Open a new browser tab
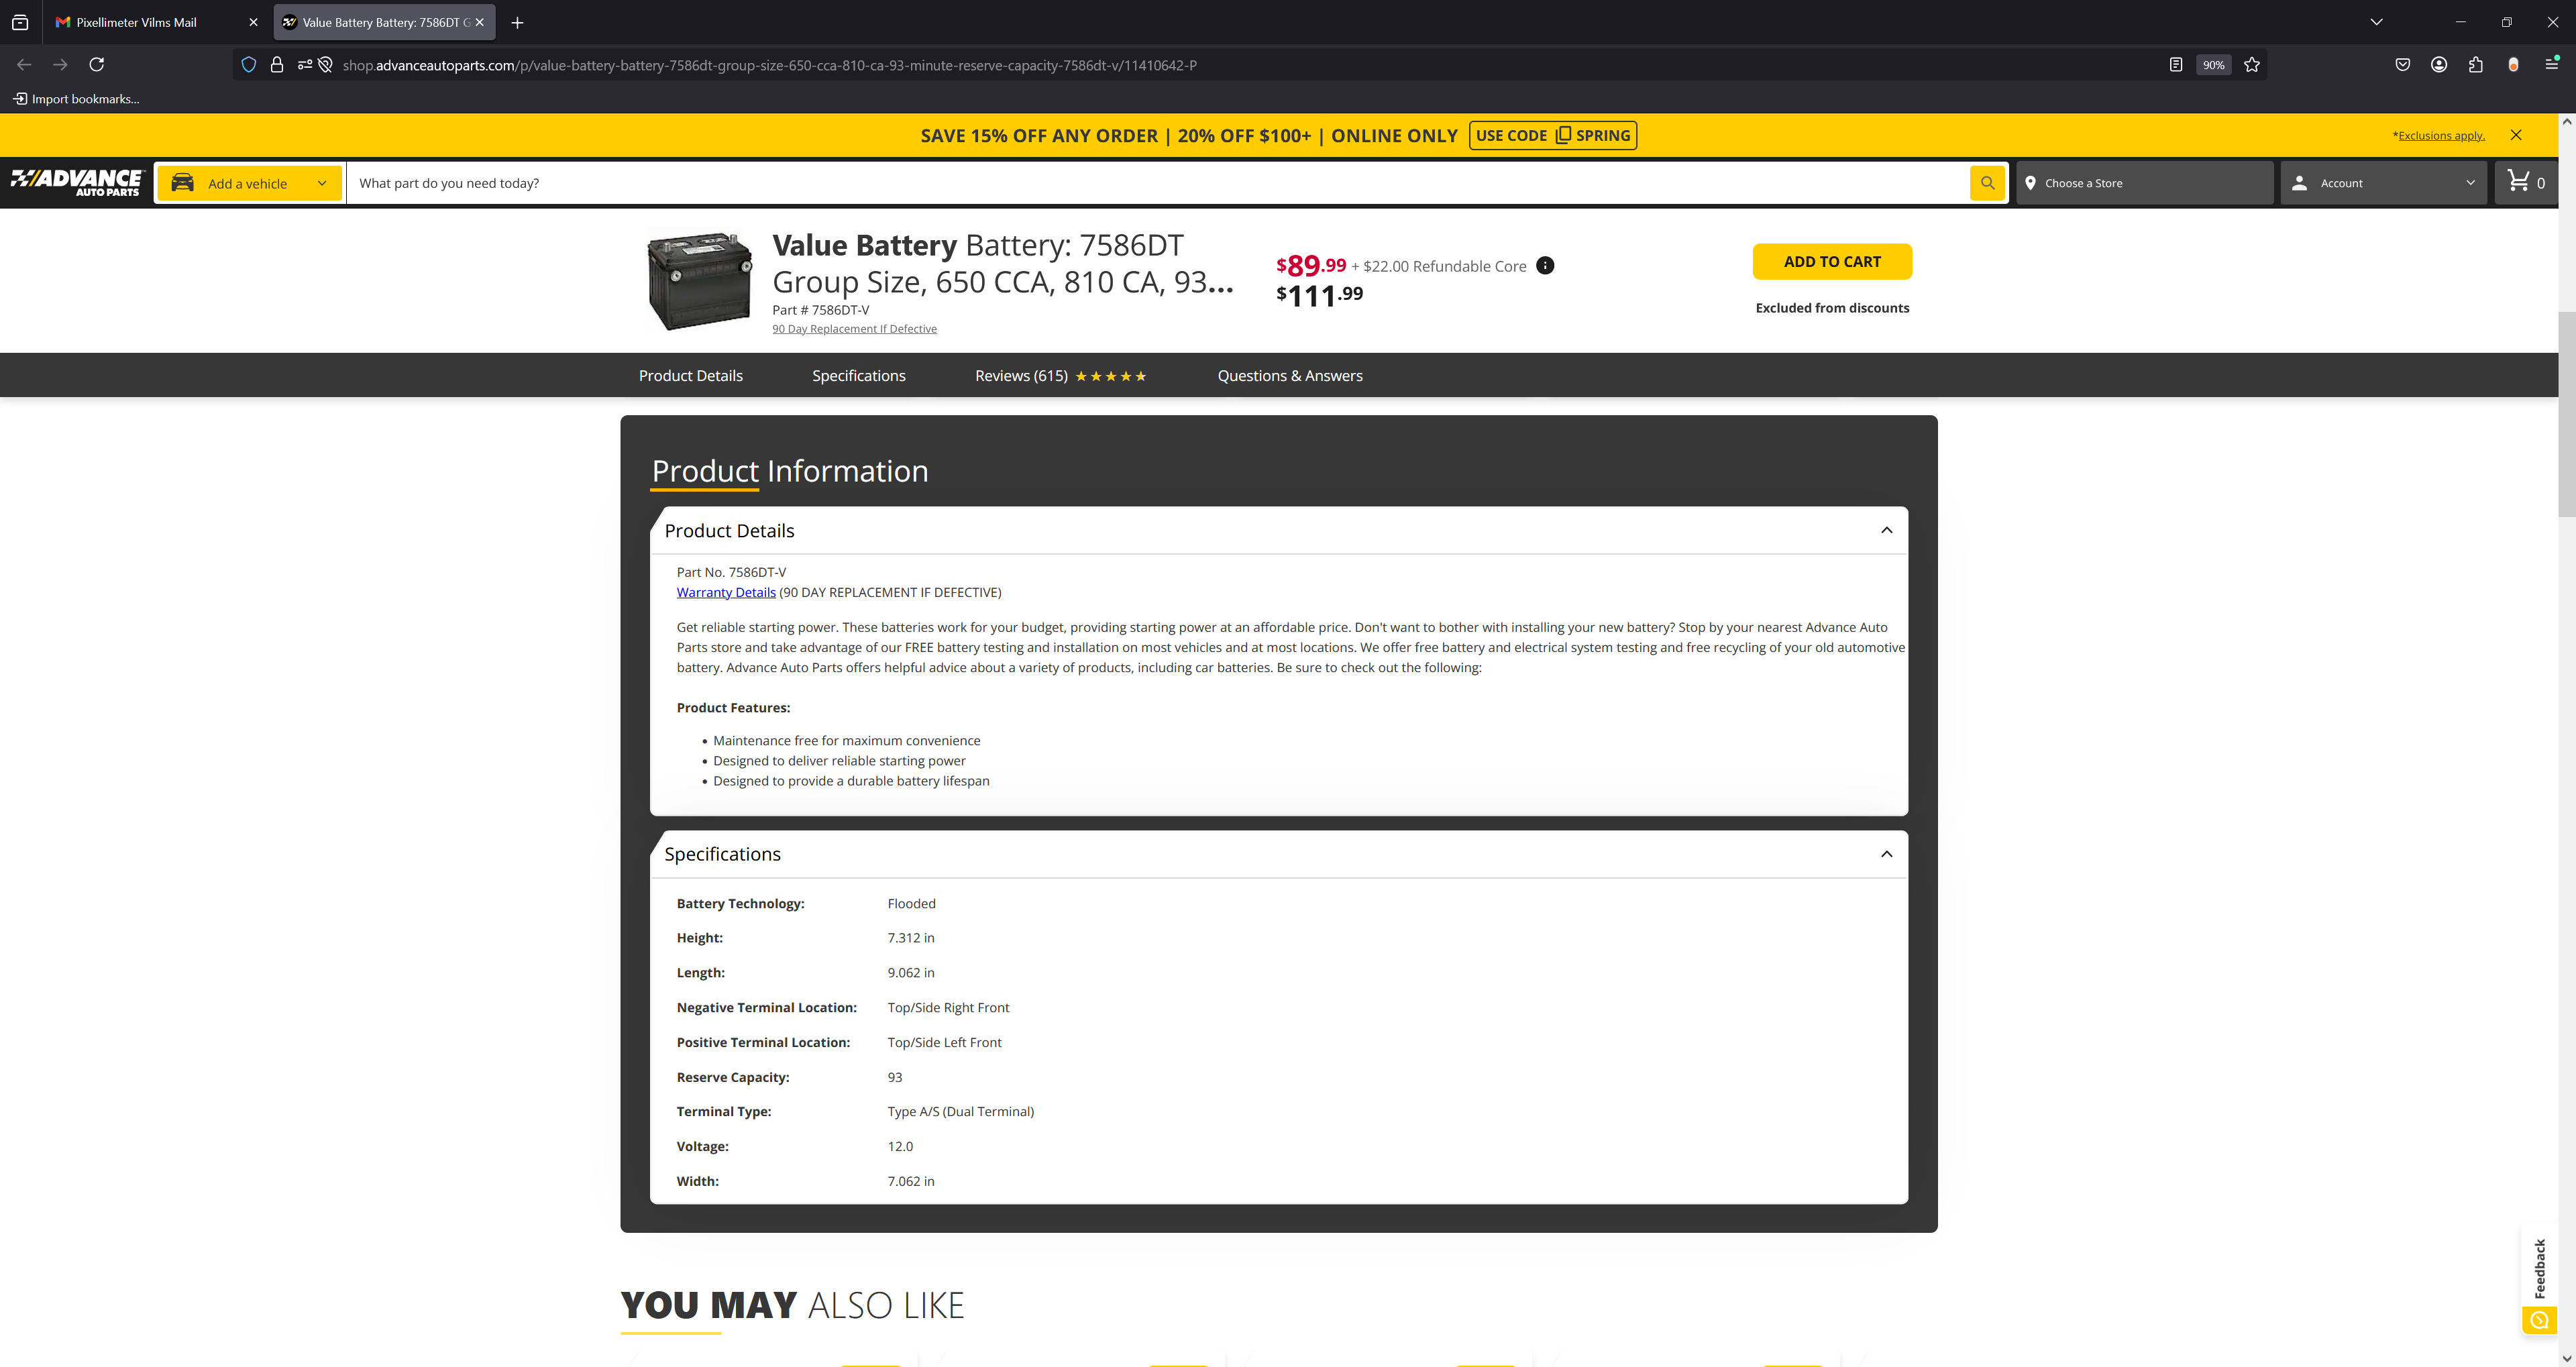The image size is (2576, 1367). tap(517, 22)
